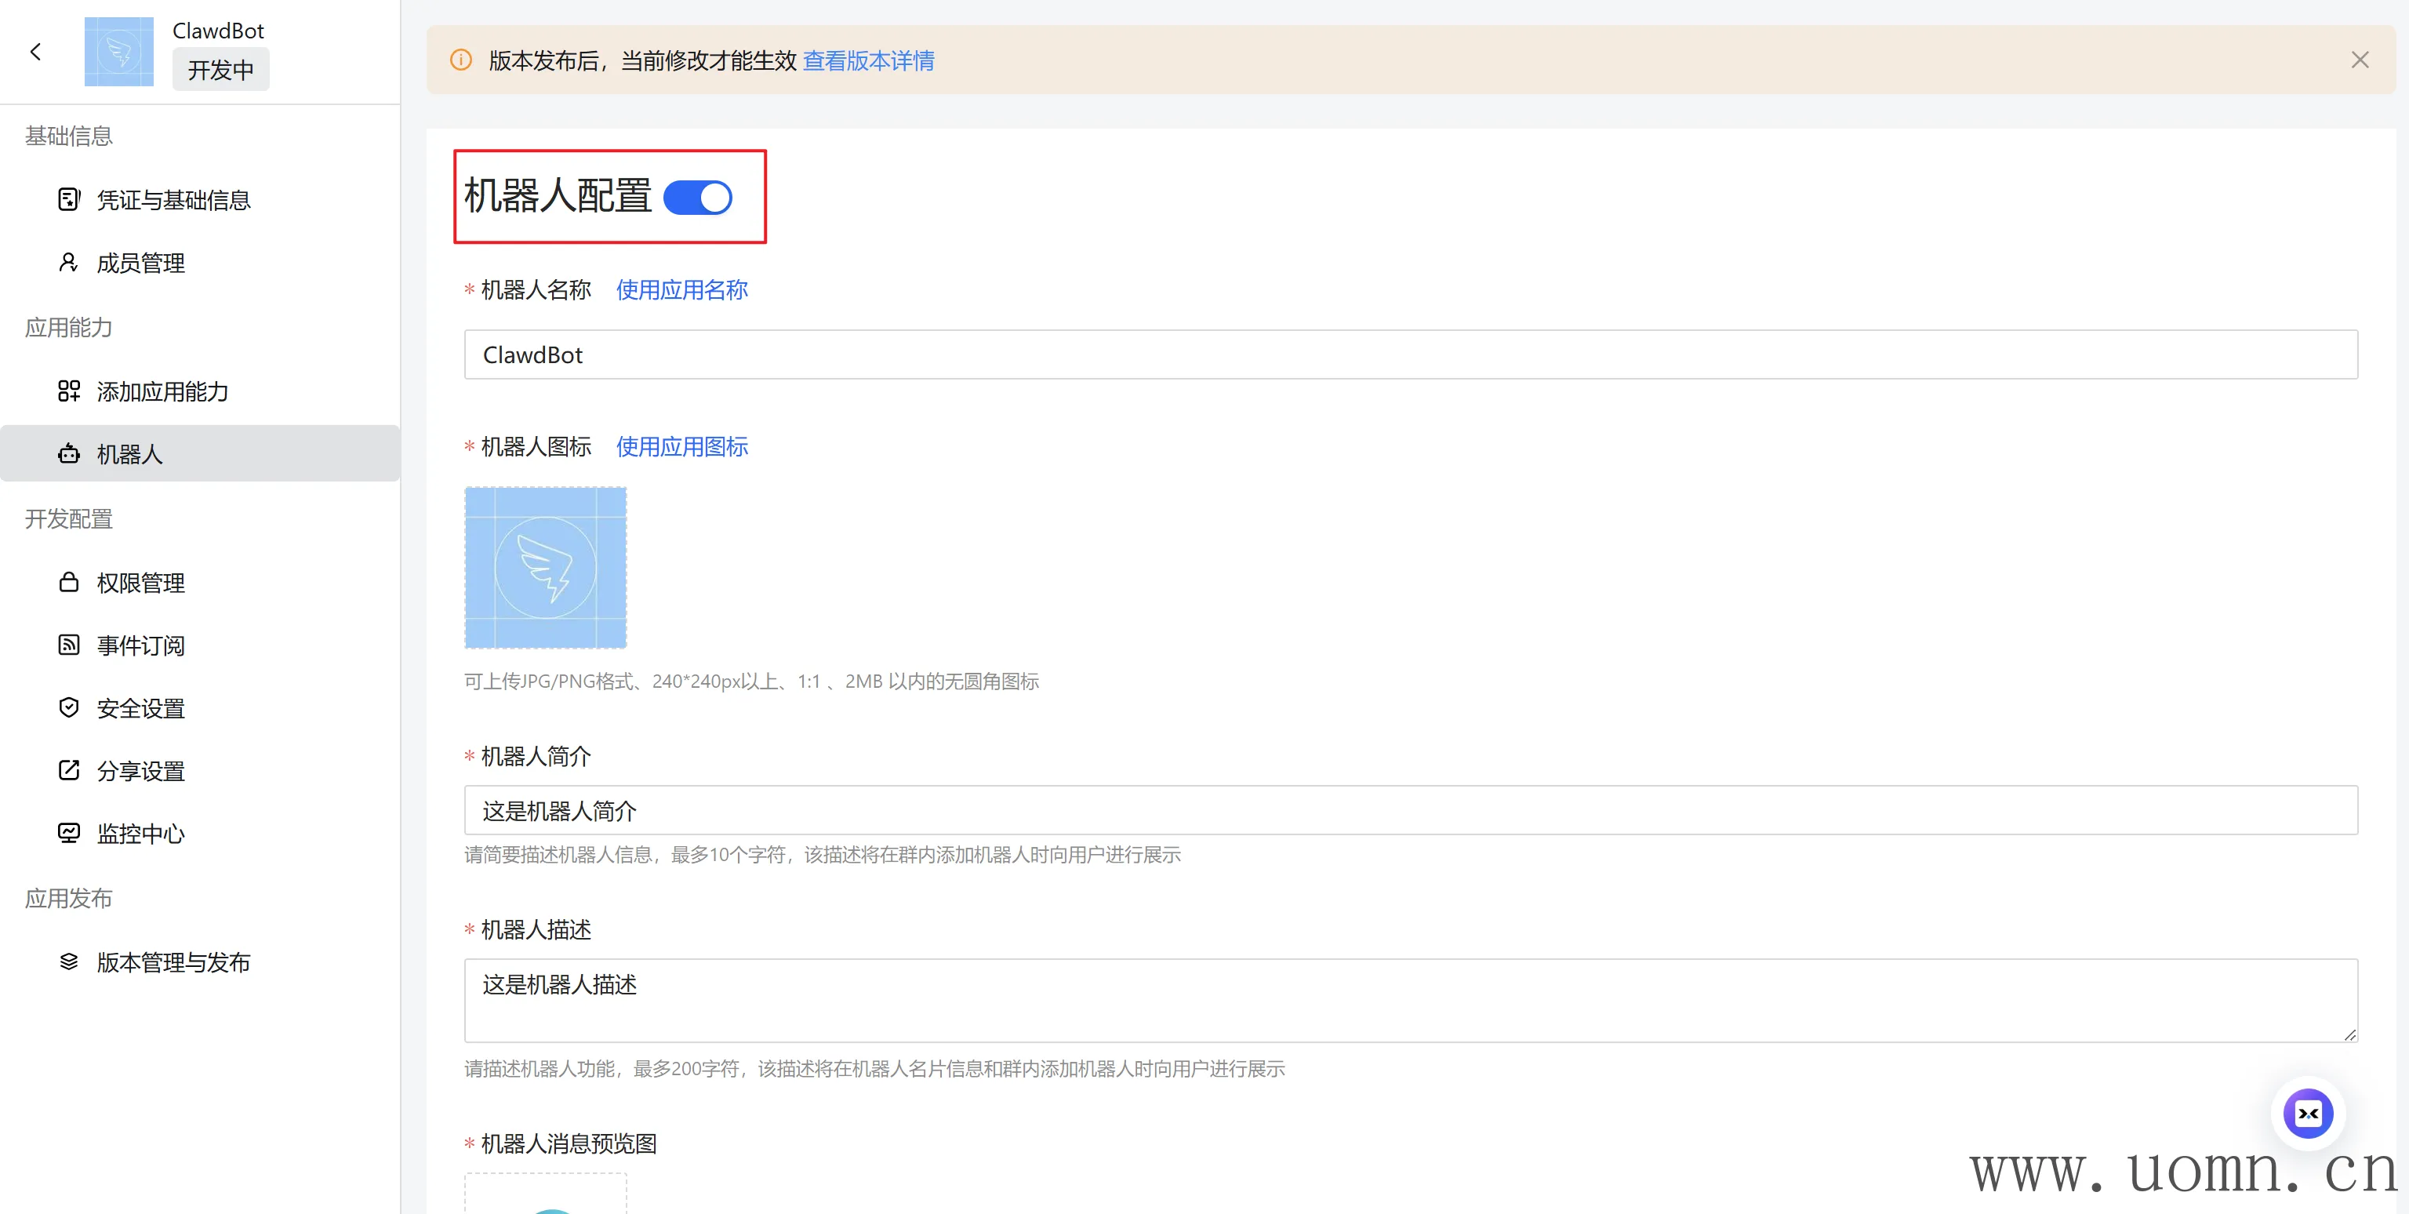Open 监控中心 monitoring center

coord(140,834)
